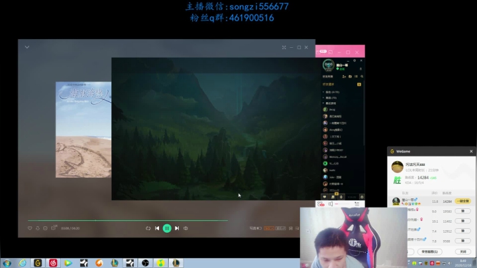477x268 pixels.
Task: Like the teammate with score 7.4
Action: pos(462,231)
